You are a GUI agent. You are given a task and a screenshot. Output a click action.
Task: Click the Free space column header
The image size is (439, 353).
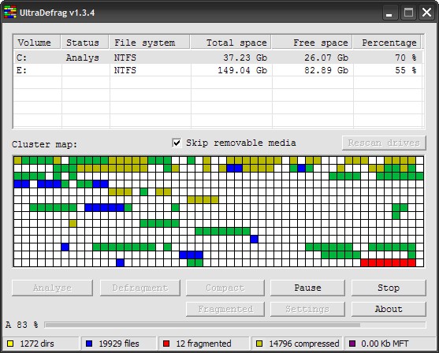point(312,43)
